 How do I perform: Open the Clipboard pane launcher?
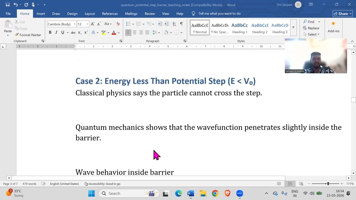point(43,41)
